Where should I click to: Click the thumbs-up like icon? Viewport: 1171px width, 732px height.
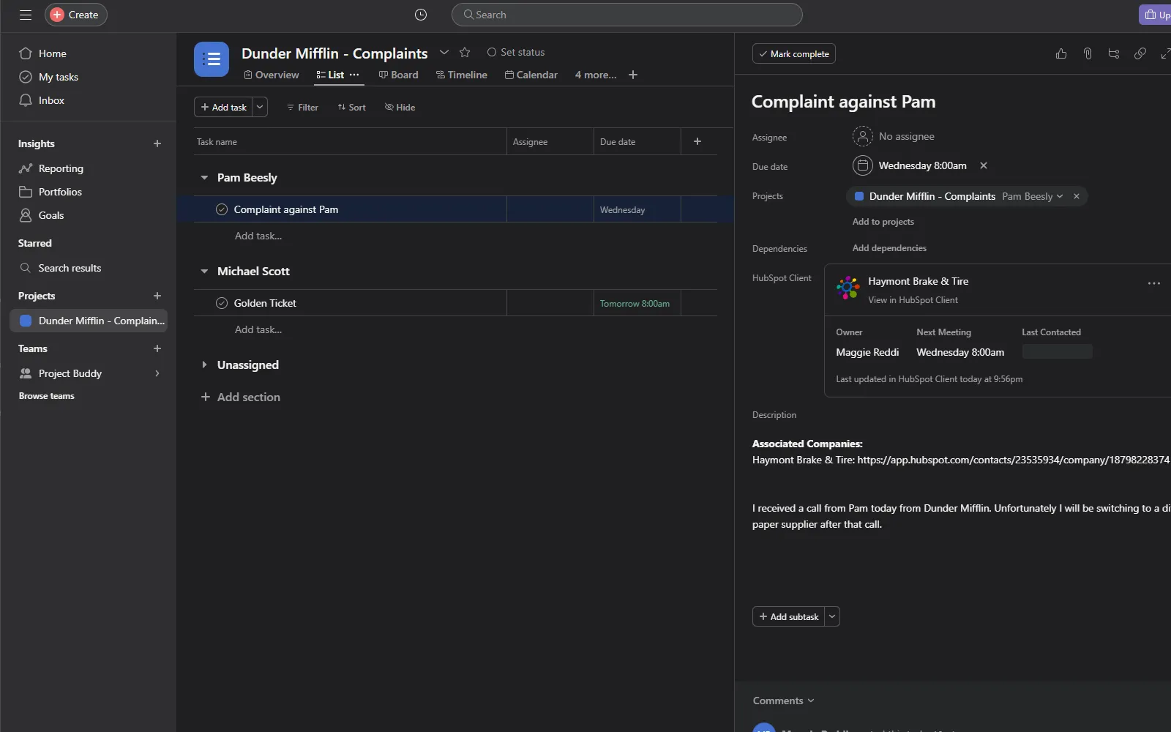[x=1060, y=53]
